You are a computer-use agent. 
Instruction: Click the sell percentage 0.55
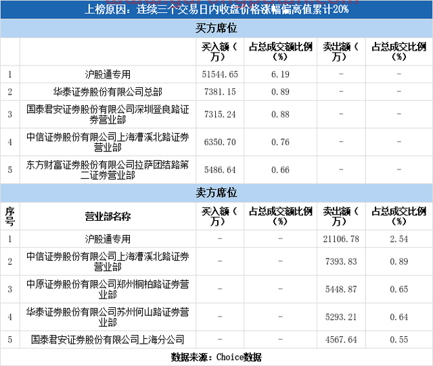pos(398,340)
